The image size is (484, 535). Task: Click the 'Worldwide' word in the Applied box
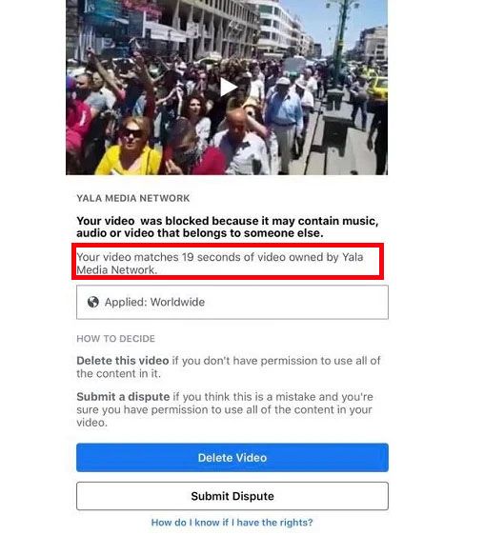tap(177, 302)
